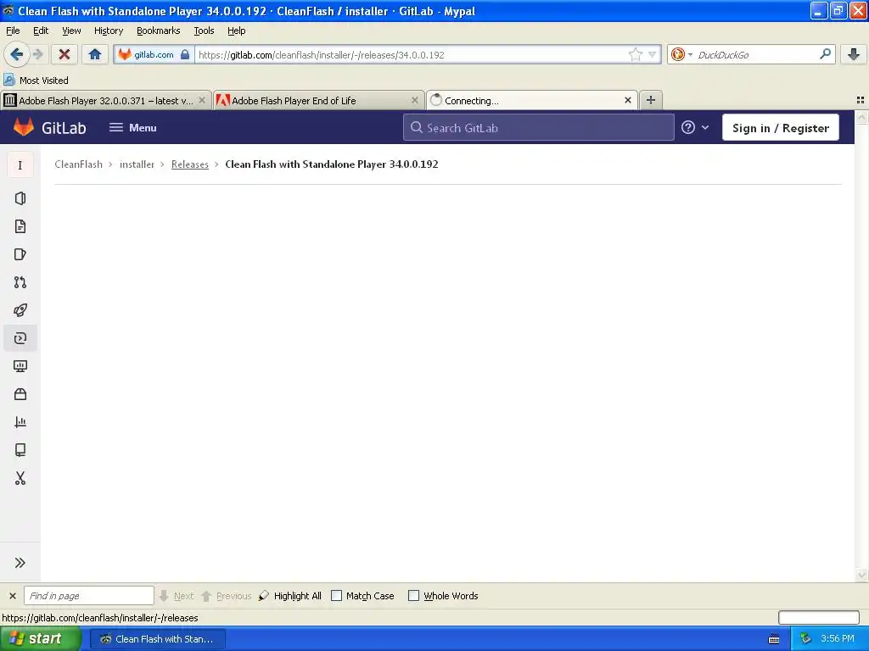Click the Sign in / Register button
The image size is (869, 651).
tap(781, 127)
